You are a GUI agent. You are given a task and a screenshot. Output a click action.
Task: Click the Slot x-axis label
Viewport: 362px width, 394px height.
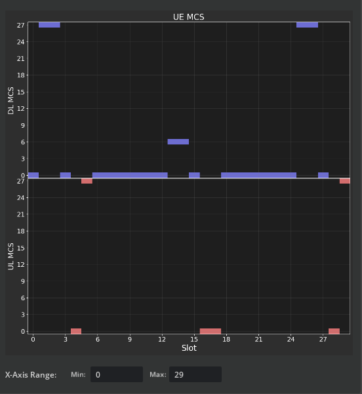coord(189,348)
